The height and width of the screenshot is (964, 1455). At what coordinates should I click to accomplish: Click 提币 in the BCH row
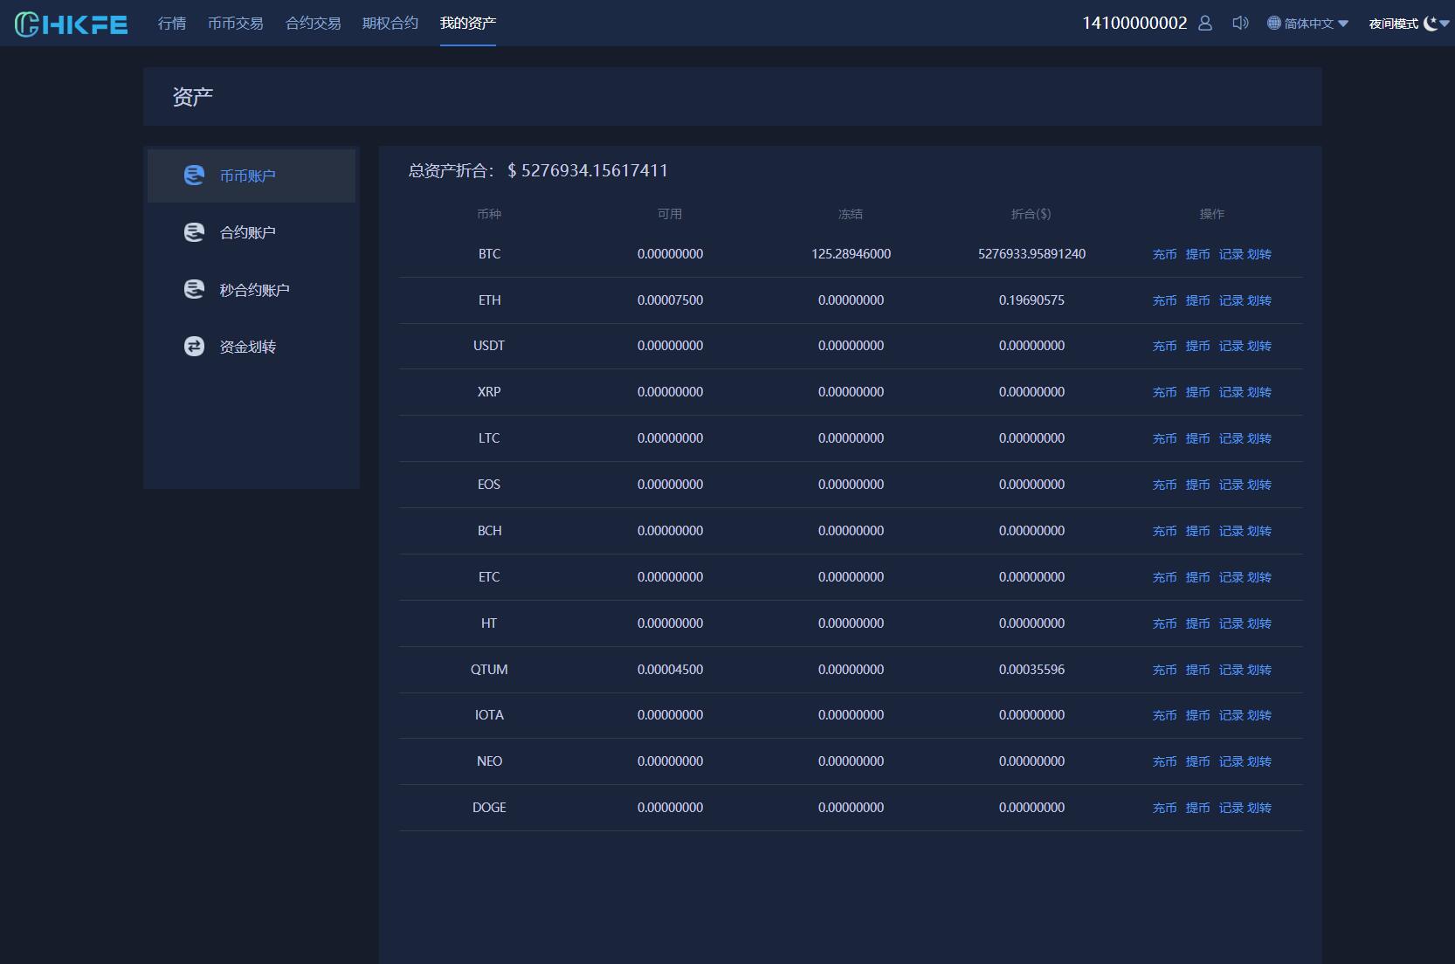point(1197,531)
